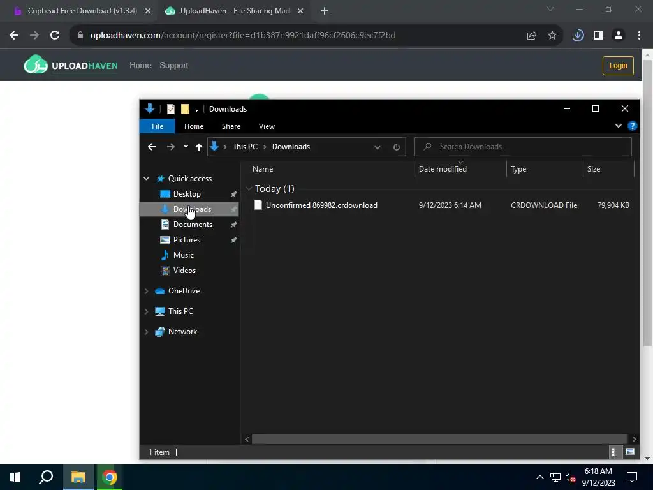Open Explorer help question mark icon

[x=632, y=126]
